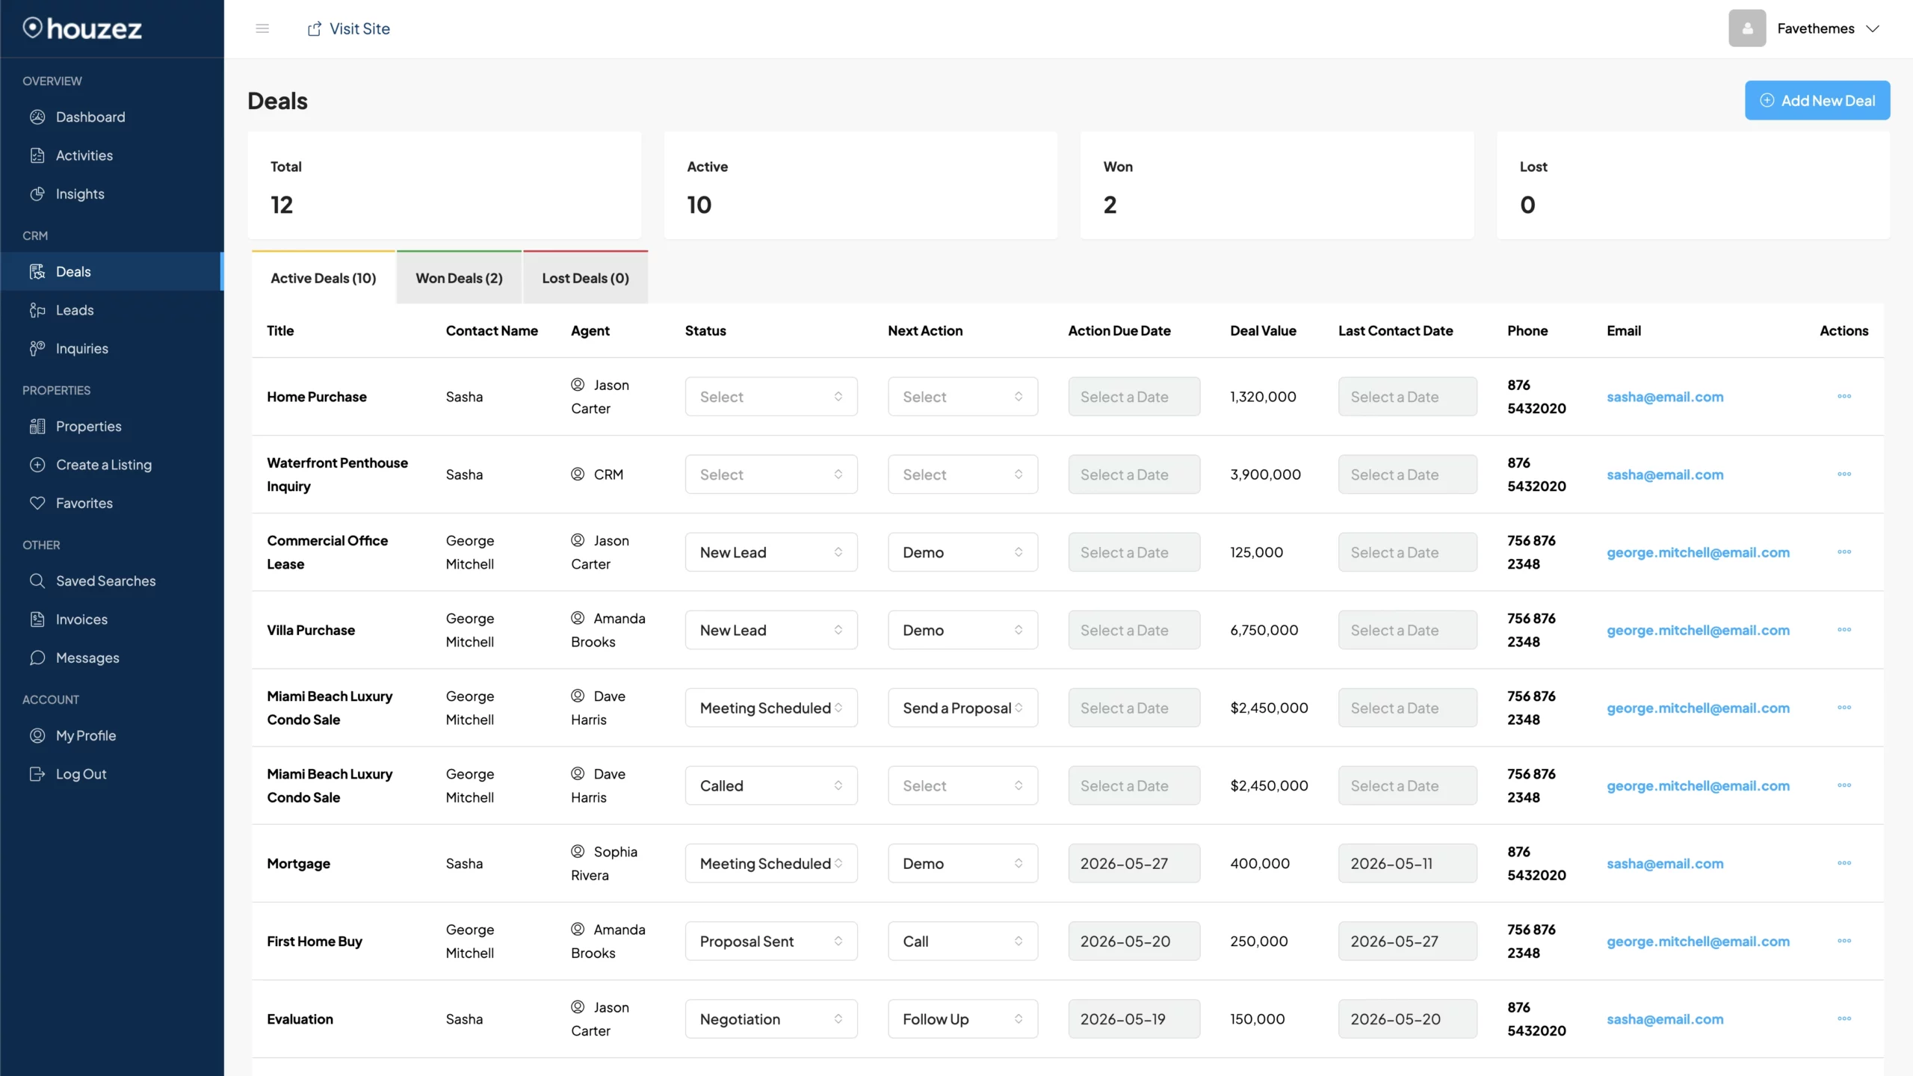Click Sophia Rivera agent name
This screenshot has width=1913, height=1076.
(605, 863)
